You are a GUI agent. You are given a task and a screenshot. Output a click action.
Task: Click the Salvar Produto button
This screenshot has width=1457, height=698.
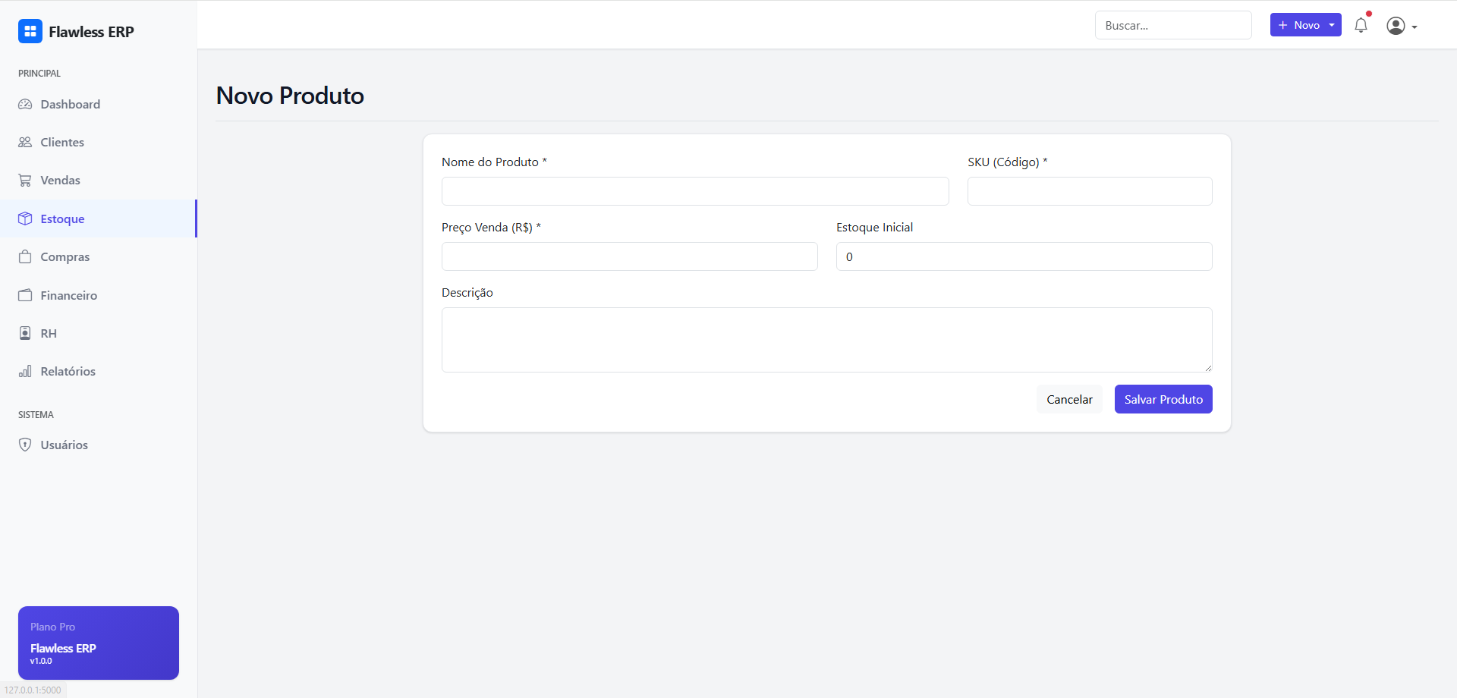pos(1163,399)
